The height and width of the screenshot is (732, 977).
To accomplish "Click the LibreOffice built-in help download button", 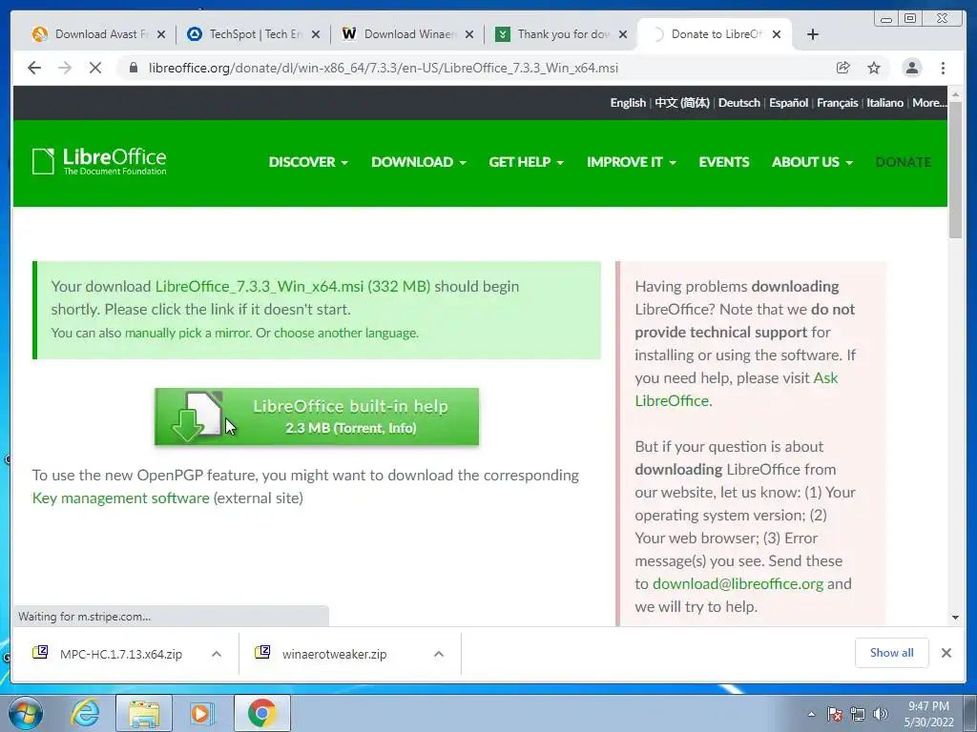I will [317, 417].
